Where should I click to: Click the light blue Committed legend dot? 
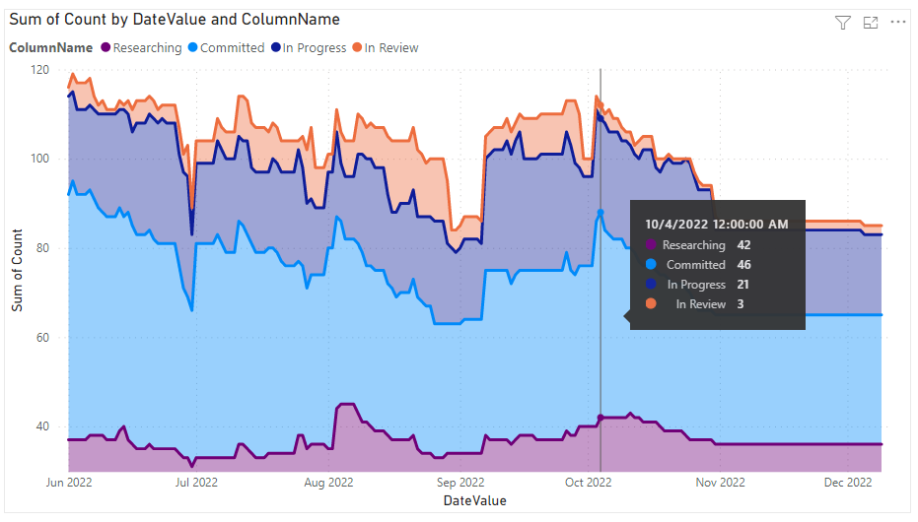coord(192,47)
